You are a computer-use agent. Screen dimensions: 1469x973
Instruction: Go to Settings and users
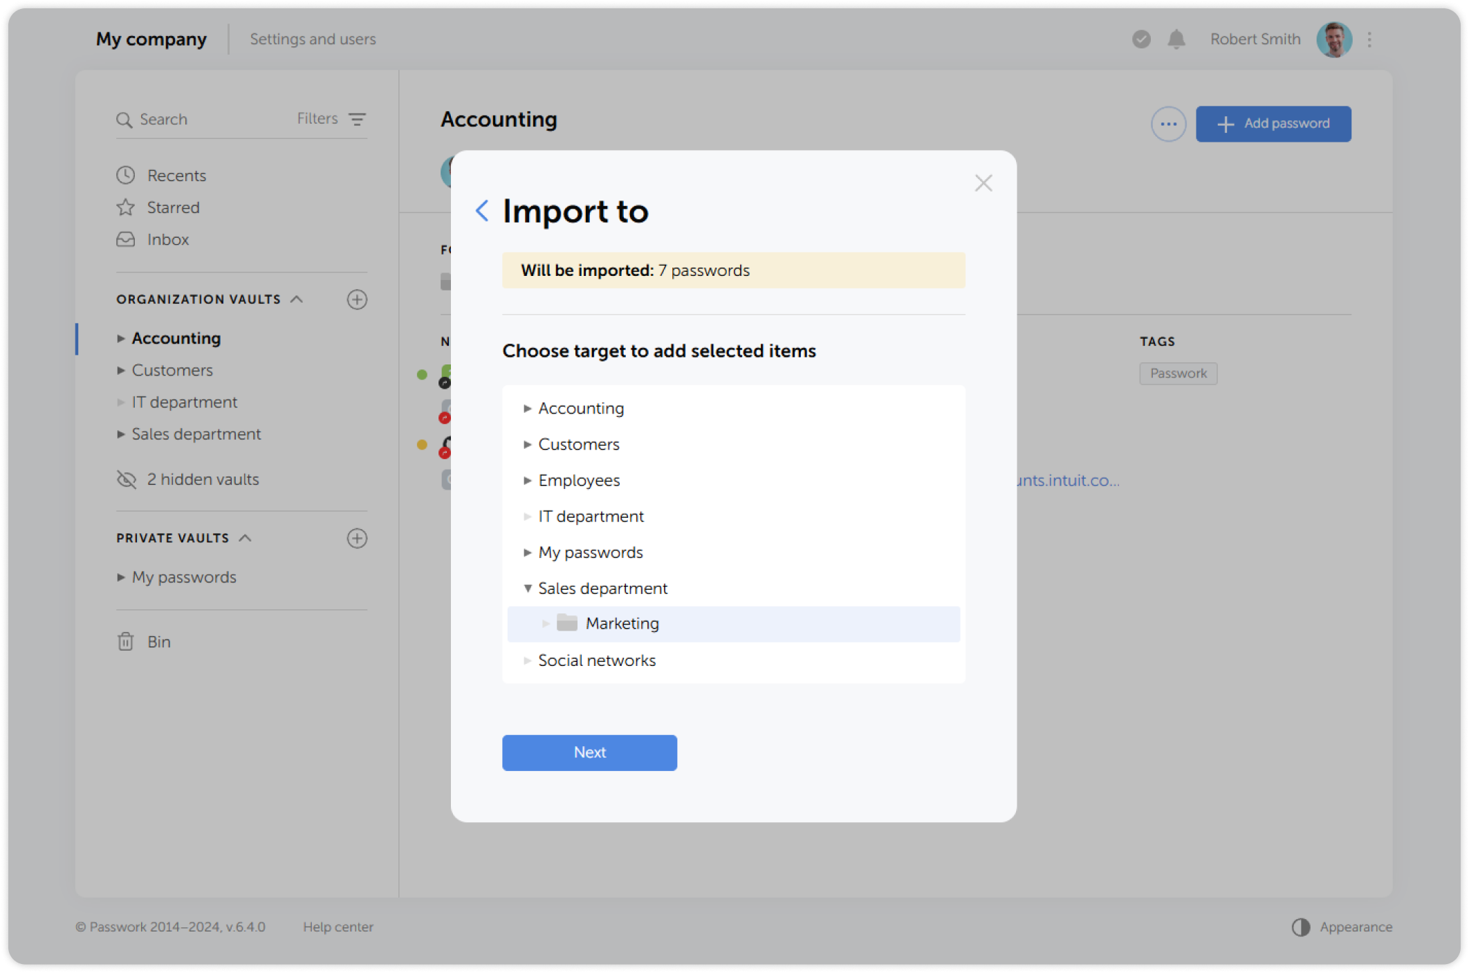[x=313, y=39]
